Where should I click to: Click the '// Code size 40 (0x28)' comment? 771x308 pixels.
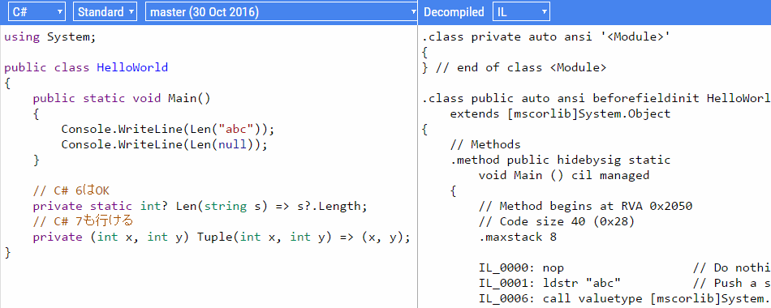click(557, 221)
